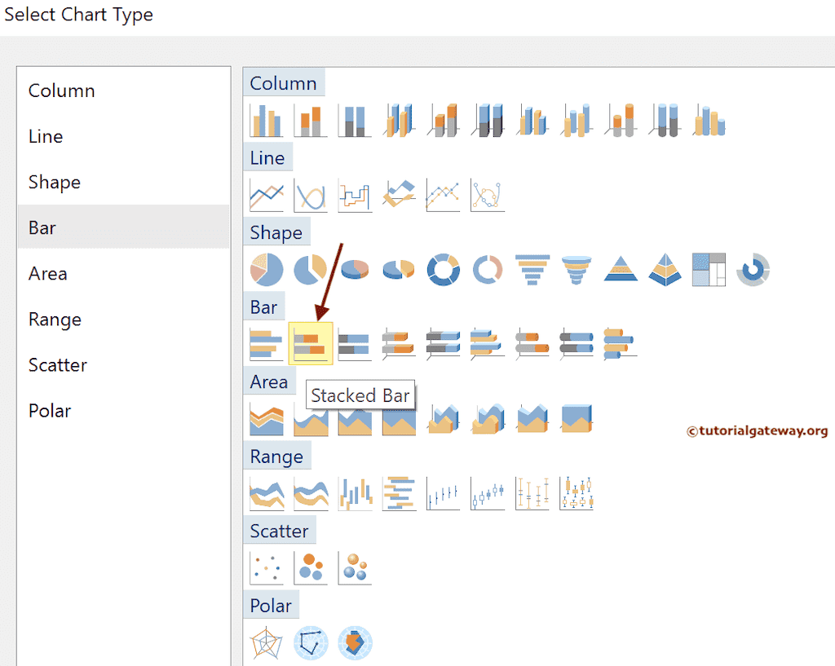Click the Area section header label
Image resolution: width=835 pixels, height=666 pixels.
269,381
